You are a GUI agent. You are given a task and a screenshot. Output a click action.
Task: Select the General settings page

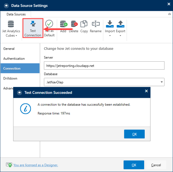click(20, 49)
